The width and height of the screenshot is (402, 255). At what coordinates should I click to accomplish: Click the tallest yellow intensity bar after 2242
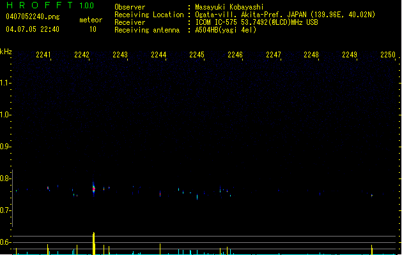tap(94, 244)
